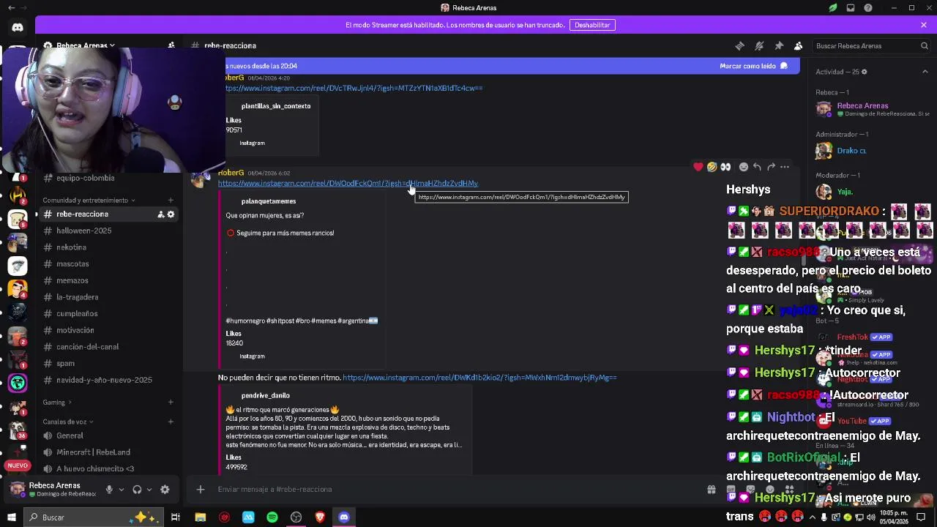Toggle the notification bell in channel header
The width and height of the screenshot is (937, 527).
click(759, 45)
